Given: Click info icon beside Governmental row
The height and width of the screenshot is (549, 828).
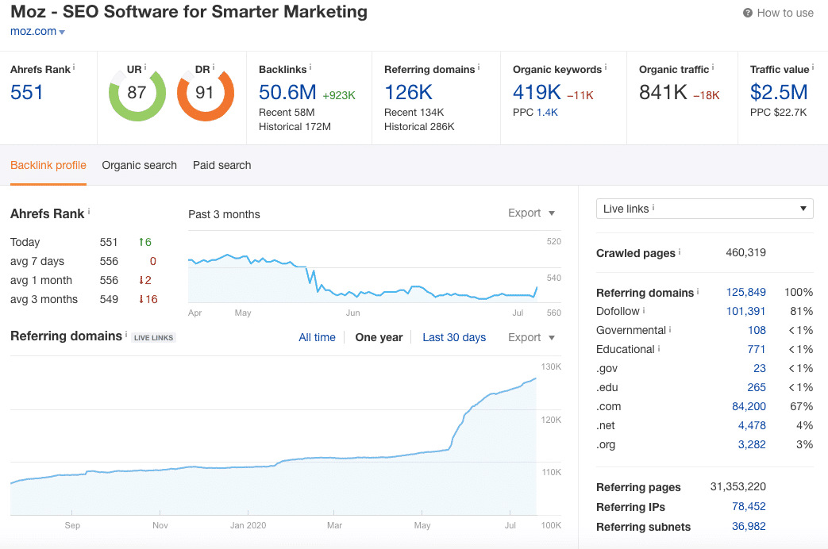Looking at the screenshot, I should click(670, 329).
